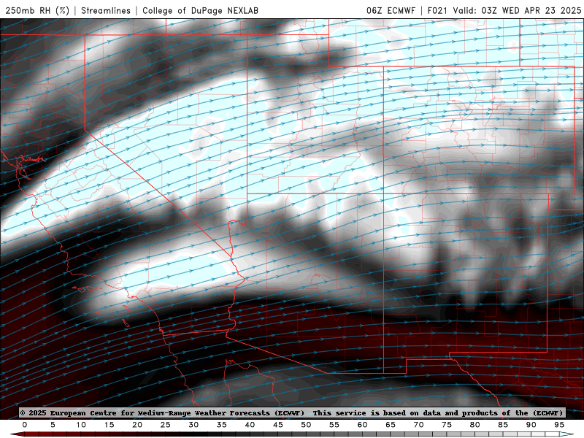This screenshot has width=584, height=438.
Task: Click the ECMWF copyright notice text
Action: click(293, 412)
